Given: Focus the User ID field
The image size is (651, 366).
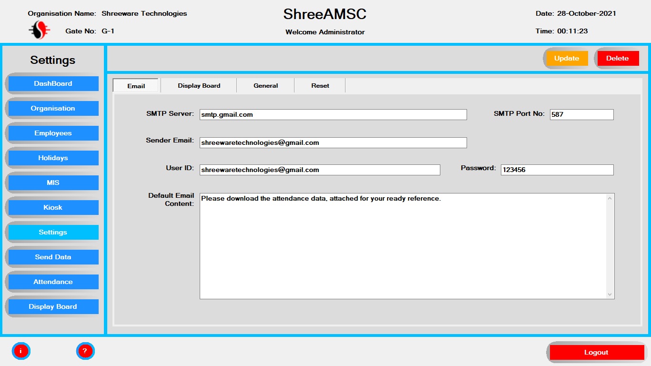Looking at the screenshot, I should (320, 170).
